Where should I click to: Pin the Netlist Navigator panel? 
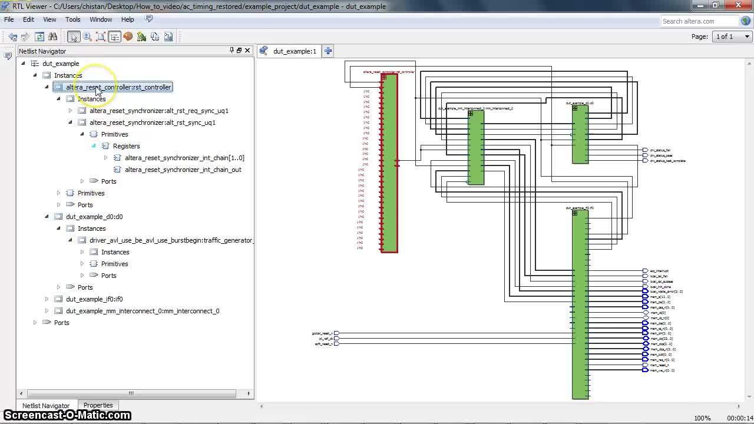tap(232, 51)
